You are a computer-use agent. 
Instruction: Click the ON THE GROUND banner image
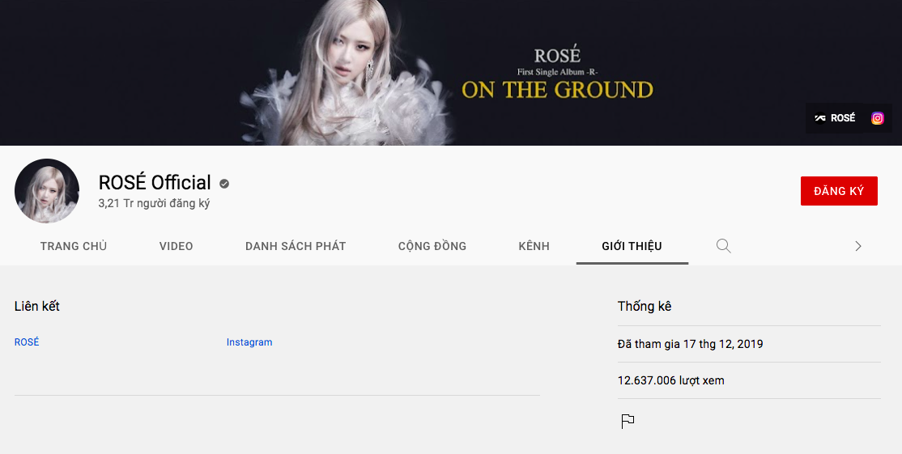(450, 73)
